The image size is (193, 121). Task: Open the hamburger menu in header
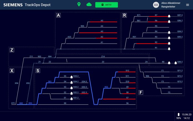point(187,5)
